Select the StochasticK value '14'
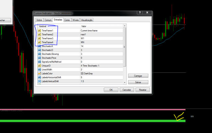The image size is (212, 133). (x=102, y=46)
